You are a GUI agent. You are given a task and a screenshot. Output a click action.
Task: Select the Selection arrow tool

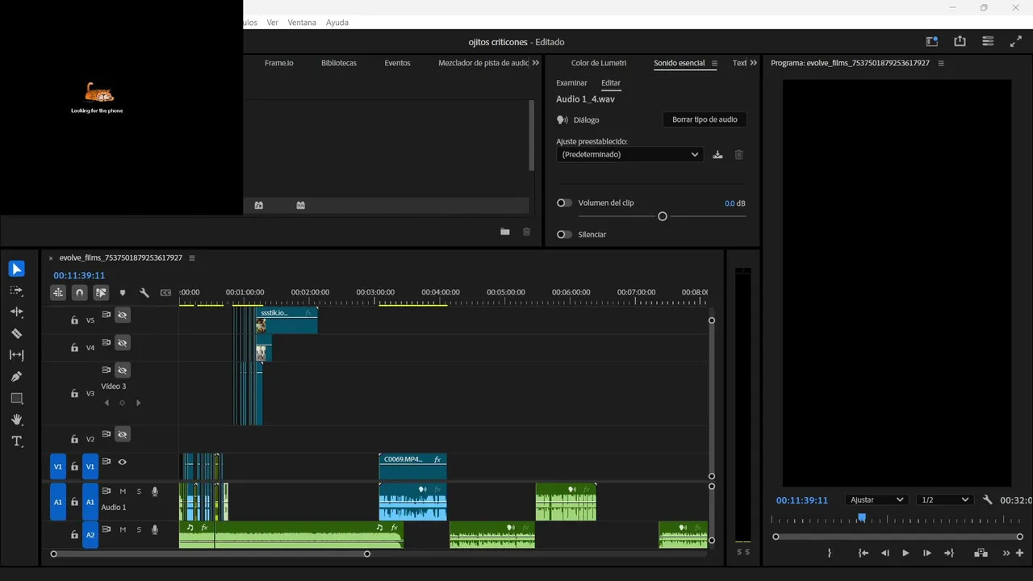tap(16, 269)
